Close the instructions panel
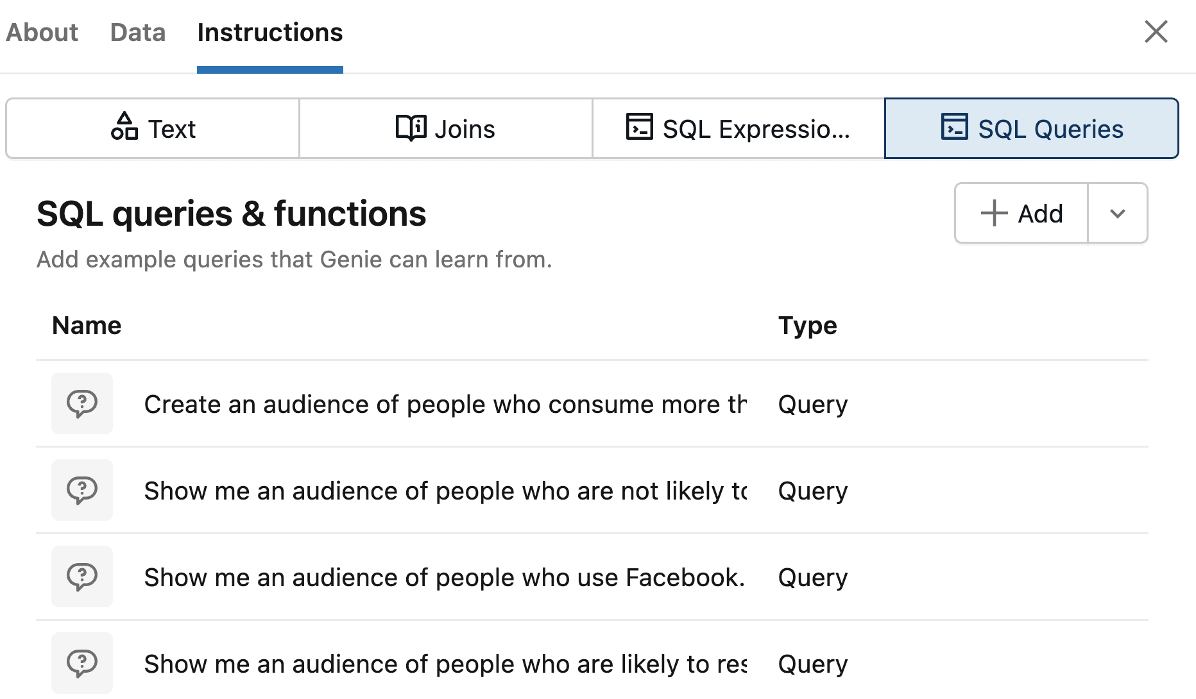 point(1156,31)
